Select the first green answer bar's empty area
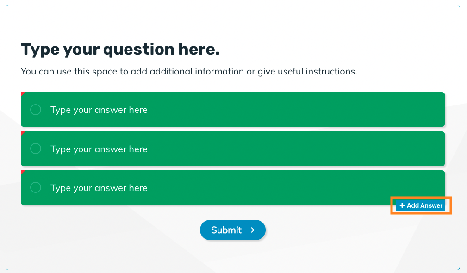 tap(295, 110)
